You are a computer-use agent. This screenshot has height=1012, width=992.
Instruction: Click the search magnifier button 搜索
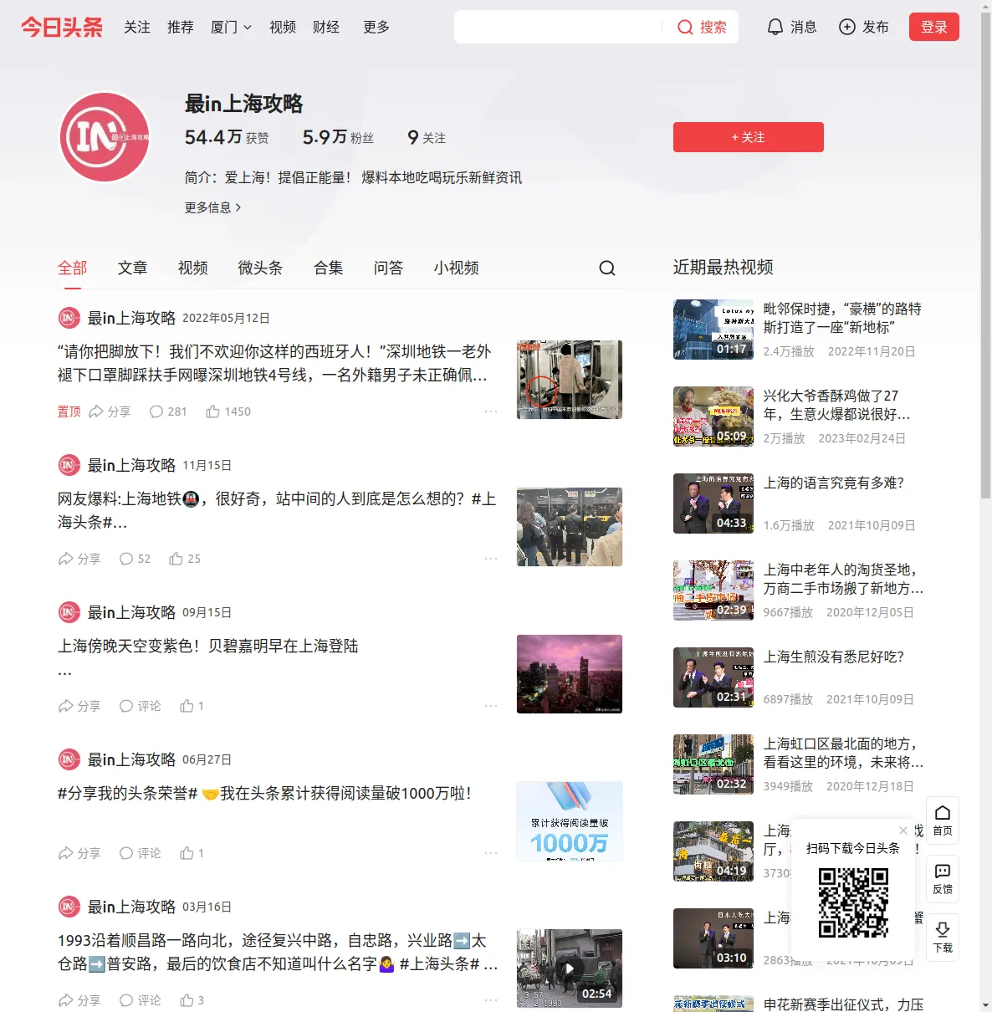[702, 28]
